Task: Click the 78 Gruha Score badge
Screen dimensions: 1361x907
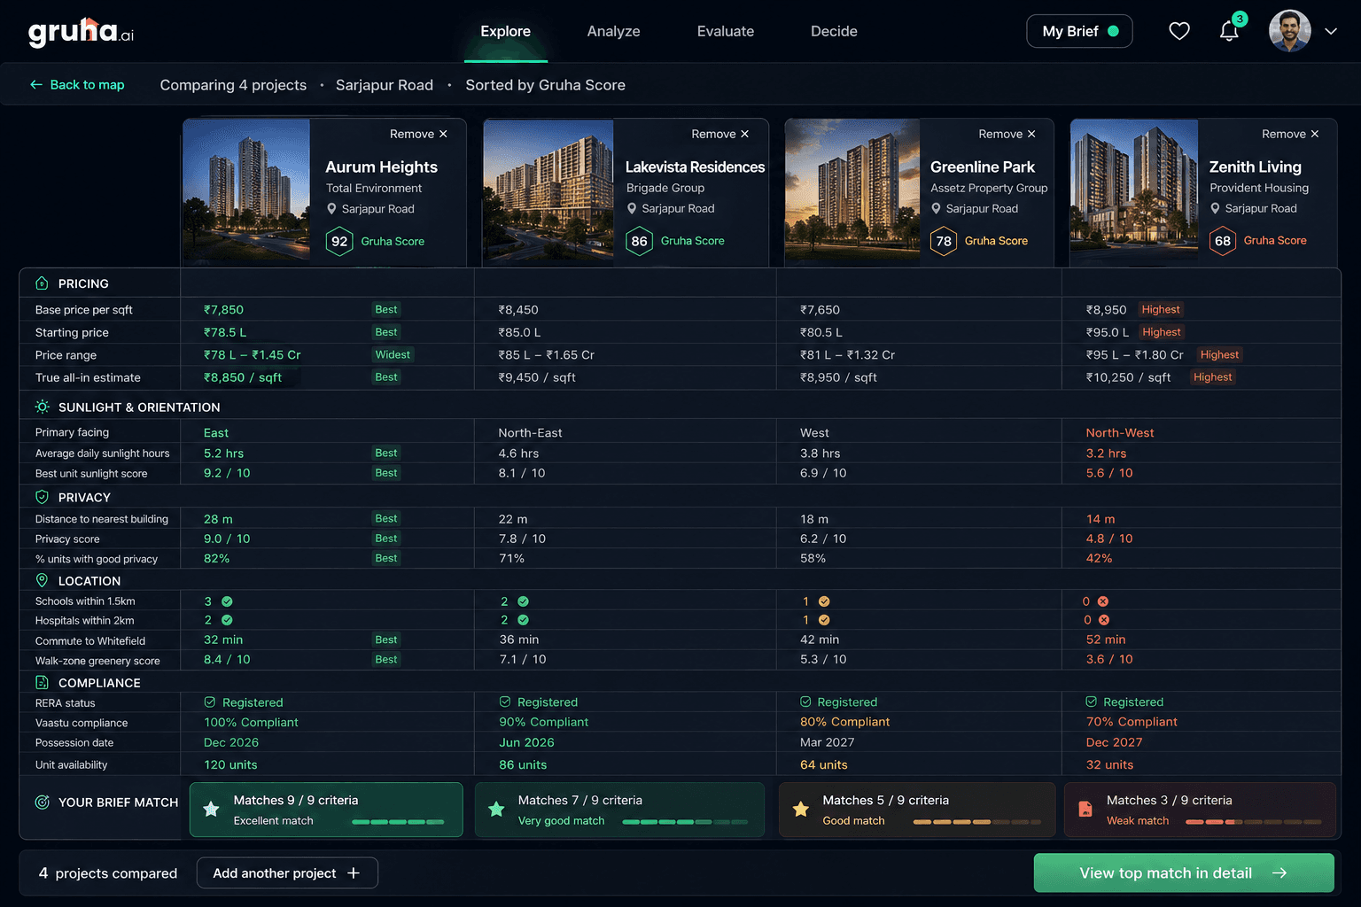Action: (944, 241)
